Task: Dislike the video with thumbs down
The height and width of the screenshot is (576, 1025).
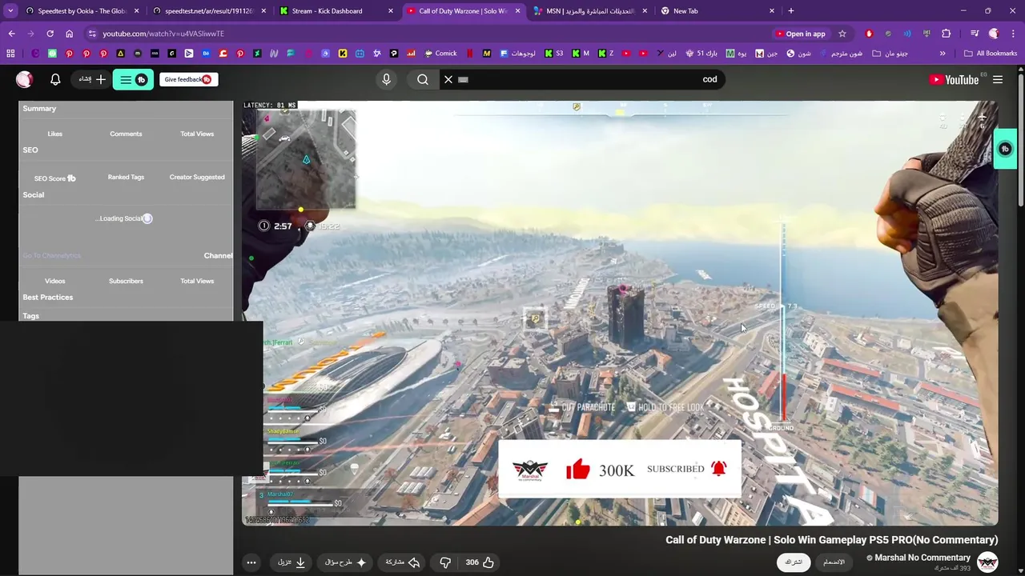Action: coord(445,562)
